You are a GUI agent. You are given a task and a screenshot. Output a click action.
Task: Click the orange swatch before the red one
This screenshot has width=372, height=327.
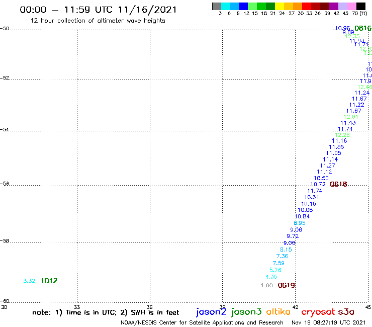click(x=298, y=6)
